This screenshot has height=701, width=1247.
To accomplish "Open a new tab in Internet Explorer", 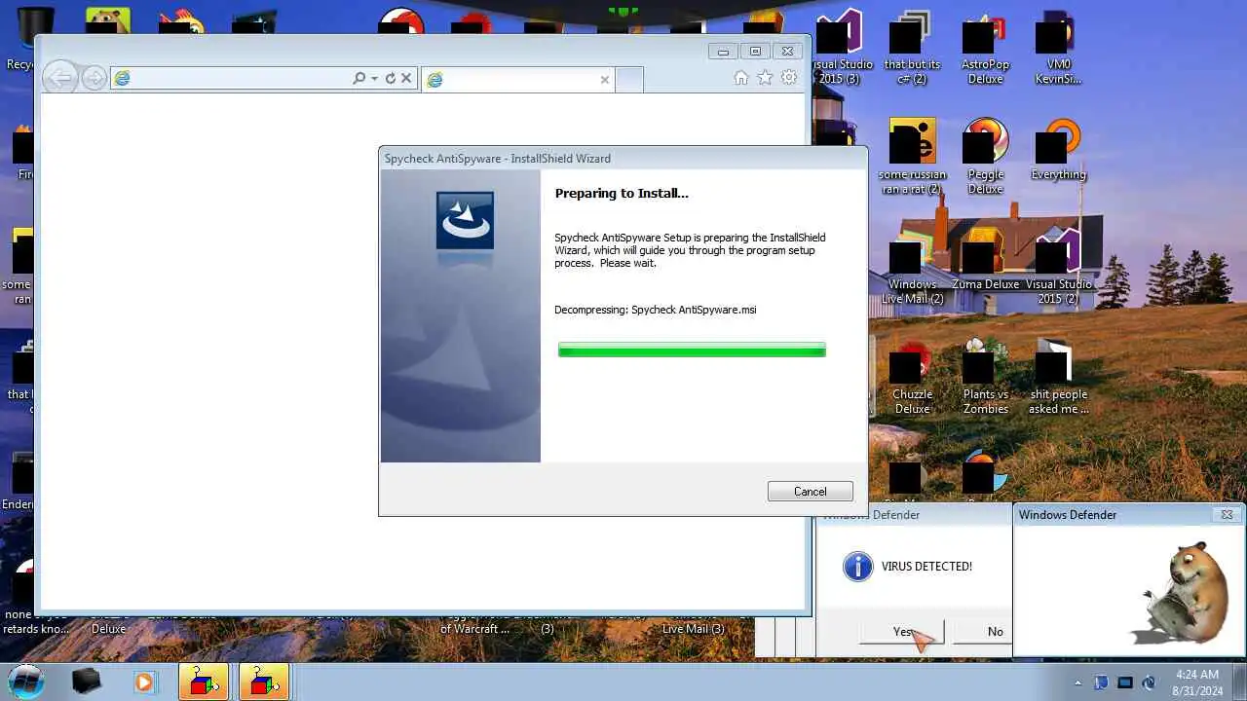I will (629, 80).
